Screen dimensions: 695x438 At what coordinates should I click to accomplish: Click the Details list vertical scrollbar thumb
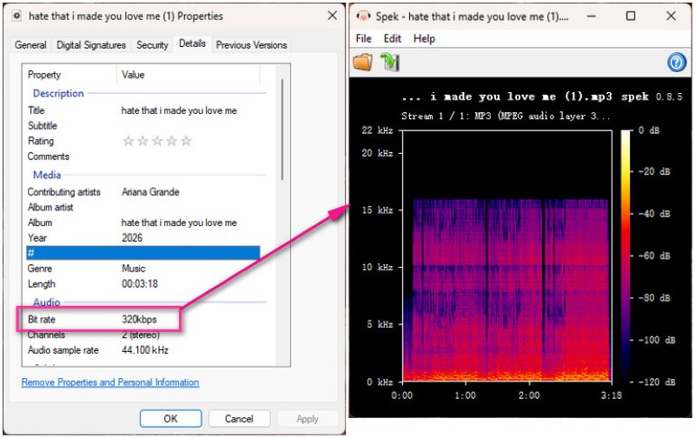coord(281,129)
